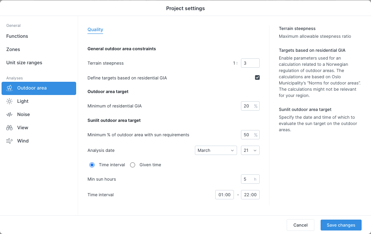Click the 22:00 end time field
371x234 pixels.
250,195
